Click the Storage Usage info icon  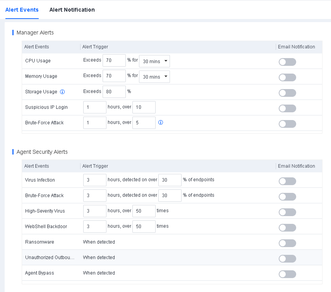62,92
